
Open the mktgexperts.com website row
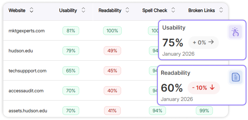(27, 31)
